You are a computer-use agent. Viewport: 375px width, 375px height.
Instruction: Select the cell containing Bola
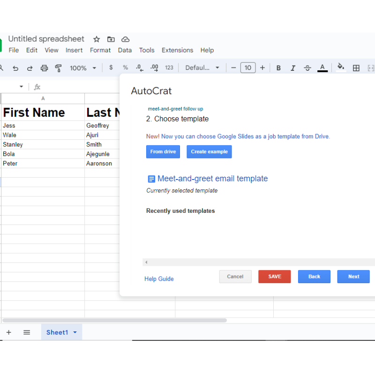(43, 154)
